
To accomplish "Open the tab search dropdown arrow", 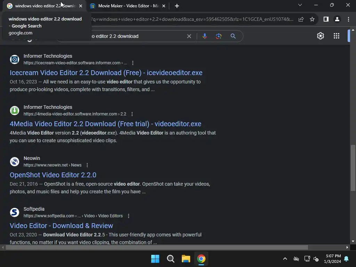I will pos(300,5).
